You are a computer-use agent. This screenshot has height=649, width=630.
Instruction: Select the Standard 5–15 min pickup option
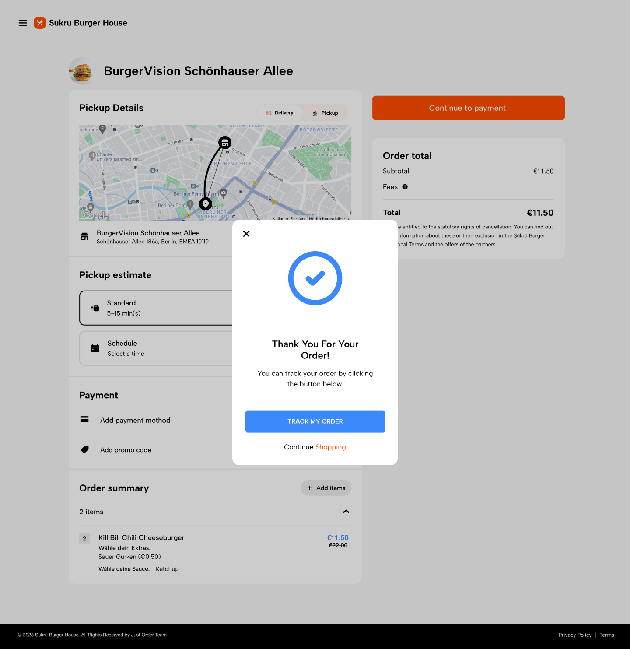coord(156,308)
